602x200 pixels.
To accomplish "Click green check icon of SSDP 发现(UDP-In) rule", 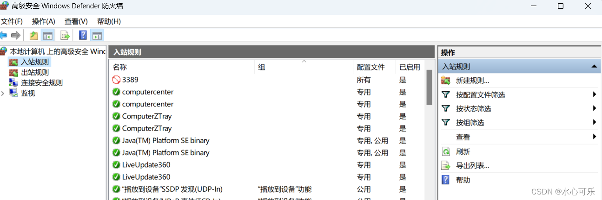I will click(116, 189).
